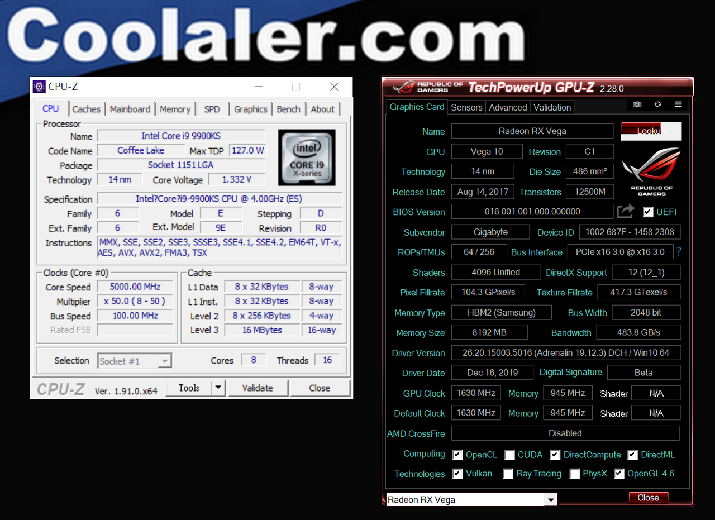Toggle the UEFI checkbox
This screenshot has width=715, height=520.
[x=648, y=212]
